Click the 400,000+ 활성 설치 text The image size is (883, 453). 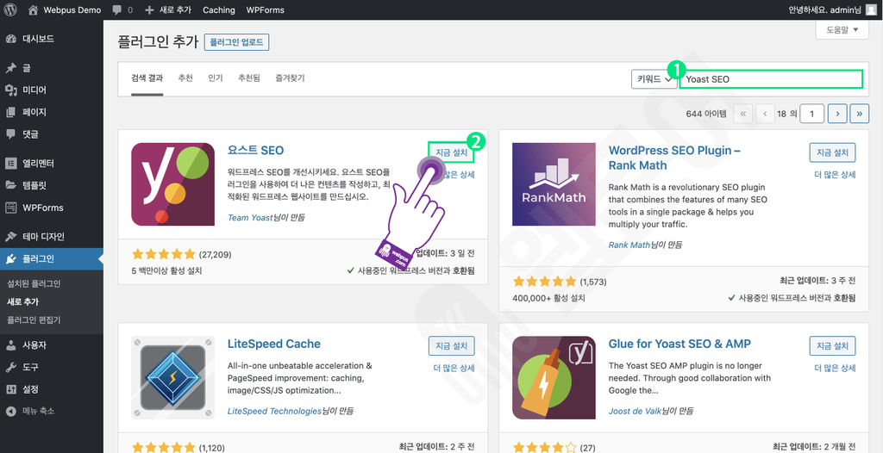[x=549, y=298]
